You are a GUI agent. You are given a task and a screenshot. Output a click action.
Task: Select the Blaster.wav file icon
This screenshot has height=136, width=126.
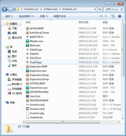[x=28, y=41]
